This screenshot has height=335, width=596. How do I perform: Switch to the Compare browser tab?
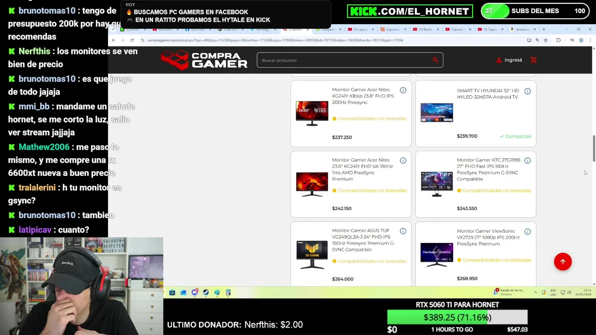click(328, 29)
